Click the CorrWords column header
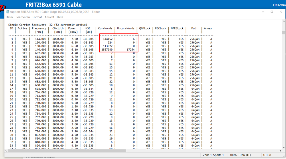 tap(105, 28)
